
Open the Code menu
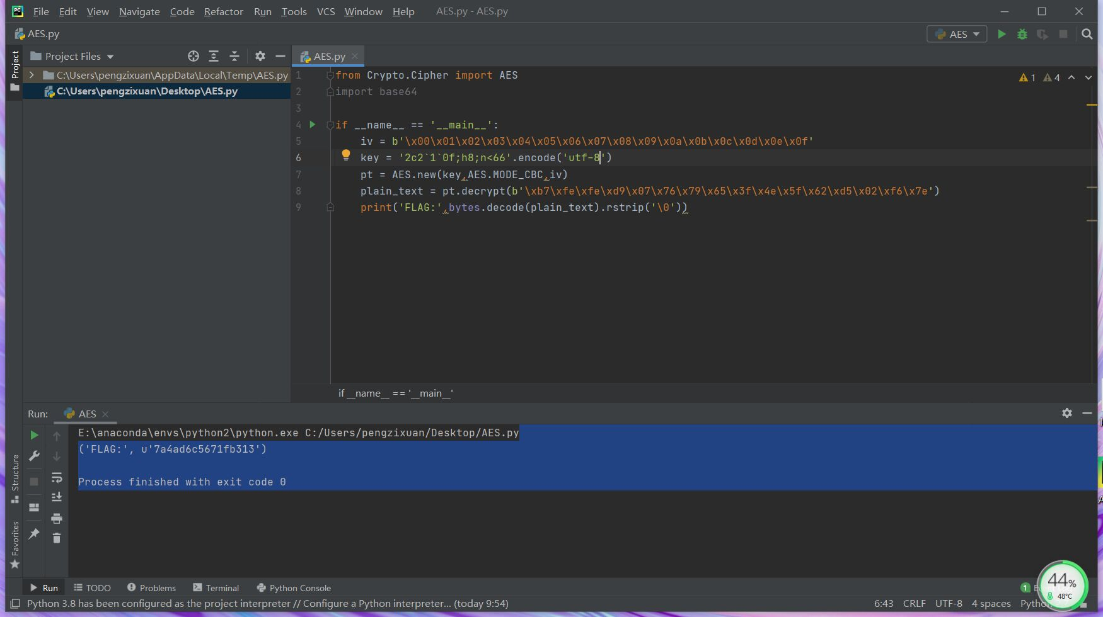(182, 11)
